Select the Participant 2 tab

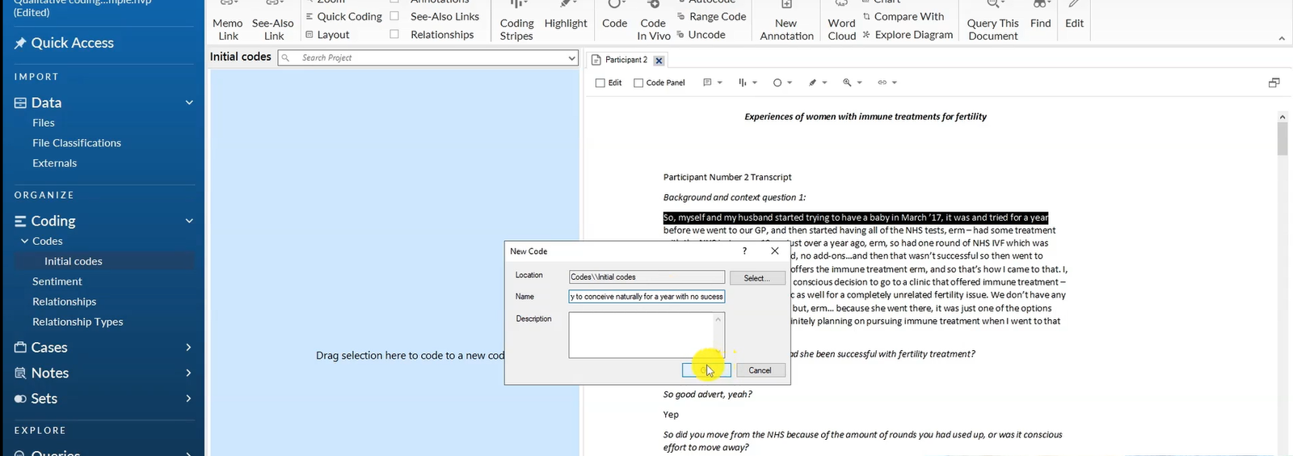click(x=626, y=60)
